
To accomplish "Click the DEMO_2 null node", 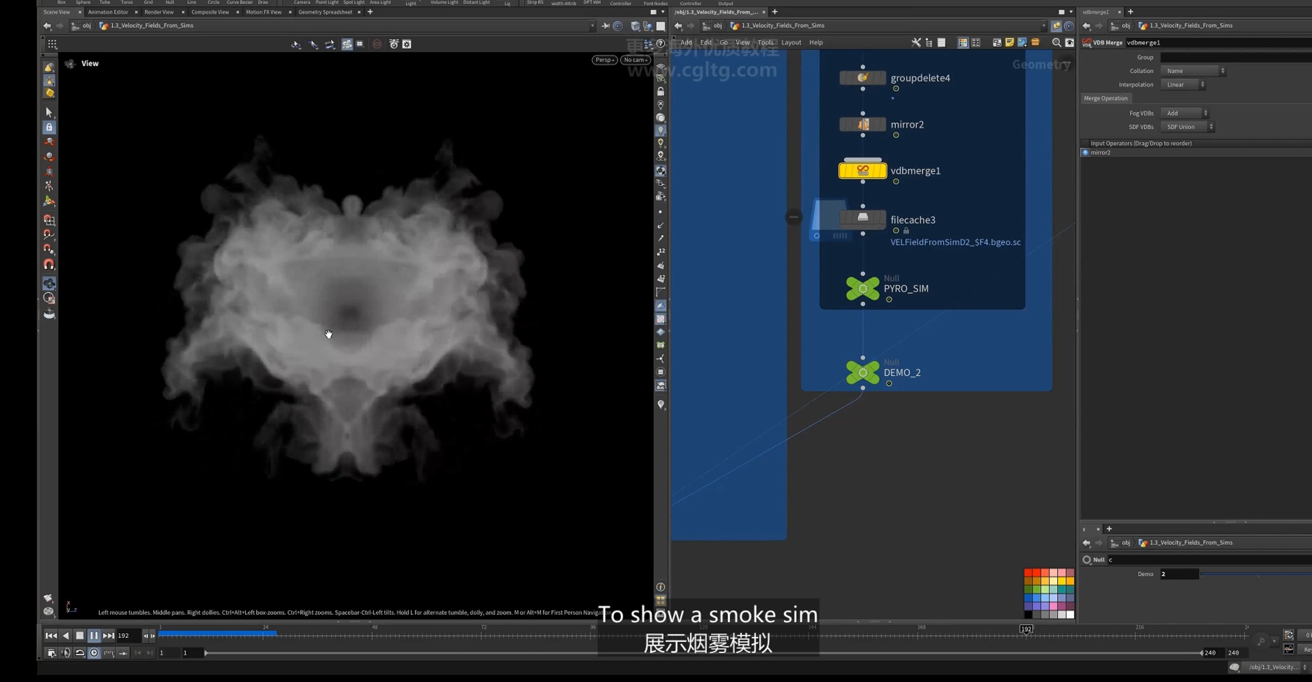I will pyautogui.click(x=862, y=372).
